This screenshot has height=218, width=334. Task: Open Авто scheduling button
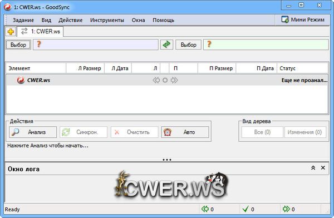point(185,132)
